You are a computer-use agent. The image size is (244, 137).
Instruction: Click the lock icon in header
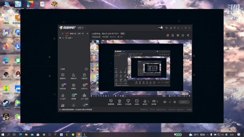click(173, 35)
